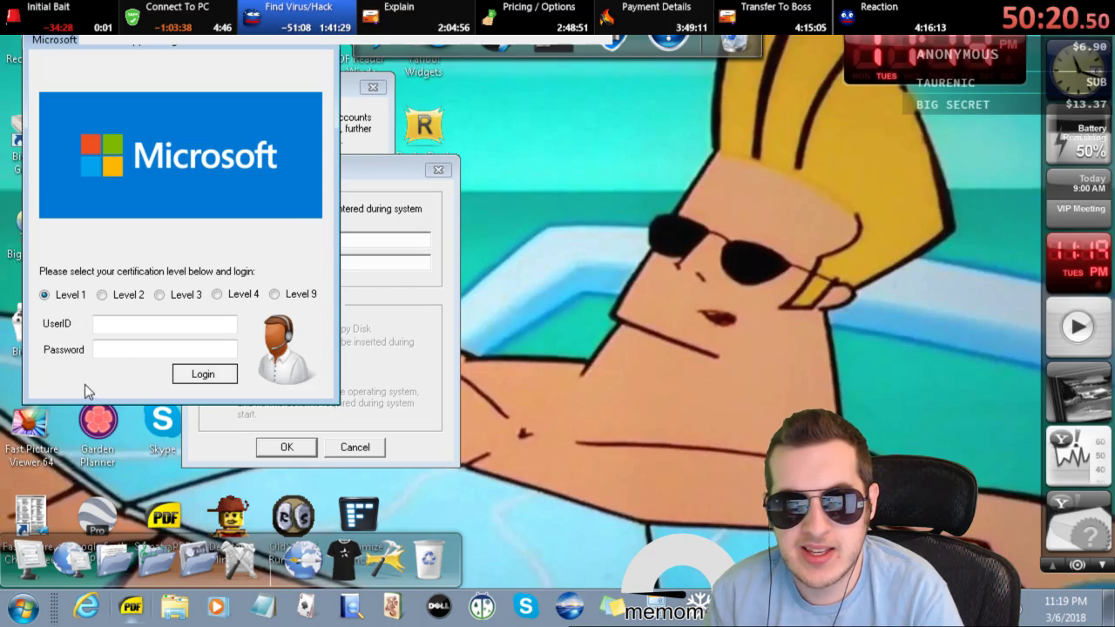
Task: Click the Pricing / Options timer segment
Action: pos(534,17)
